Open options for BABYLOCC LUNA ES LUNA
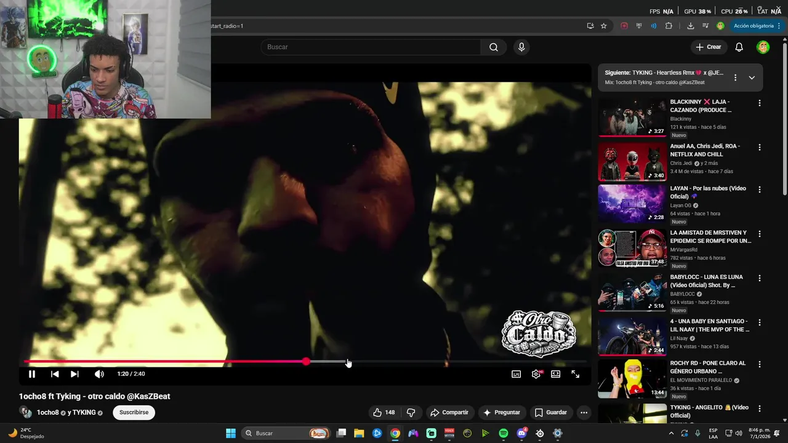 (760, 278)
